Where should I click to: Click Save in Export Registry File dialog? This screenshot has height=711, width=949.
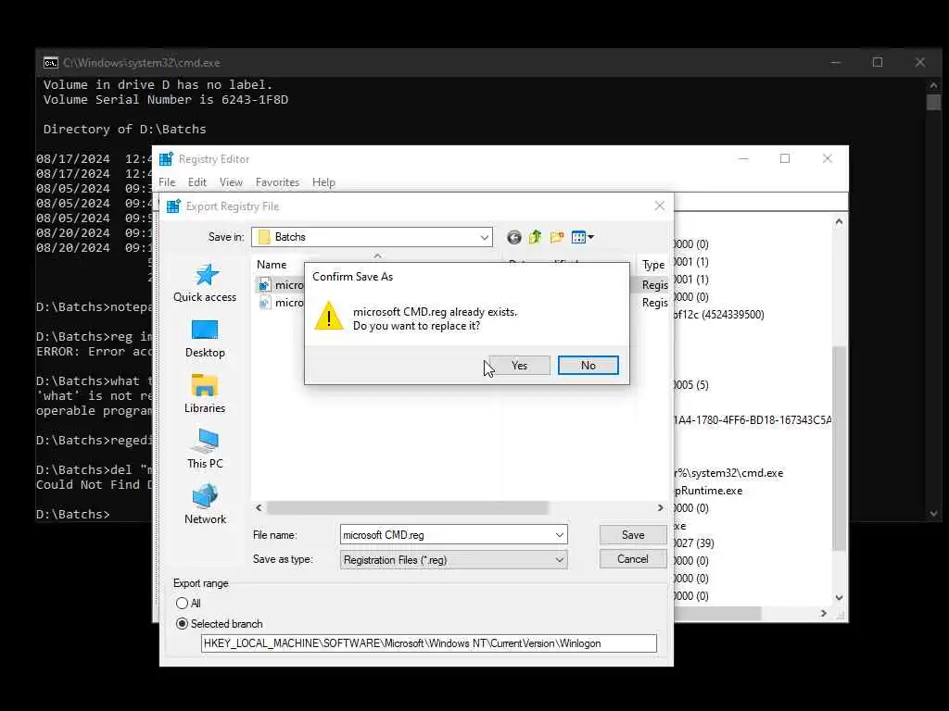click(632, 535)
